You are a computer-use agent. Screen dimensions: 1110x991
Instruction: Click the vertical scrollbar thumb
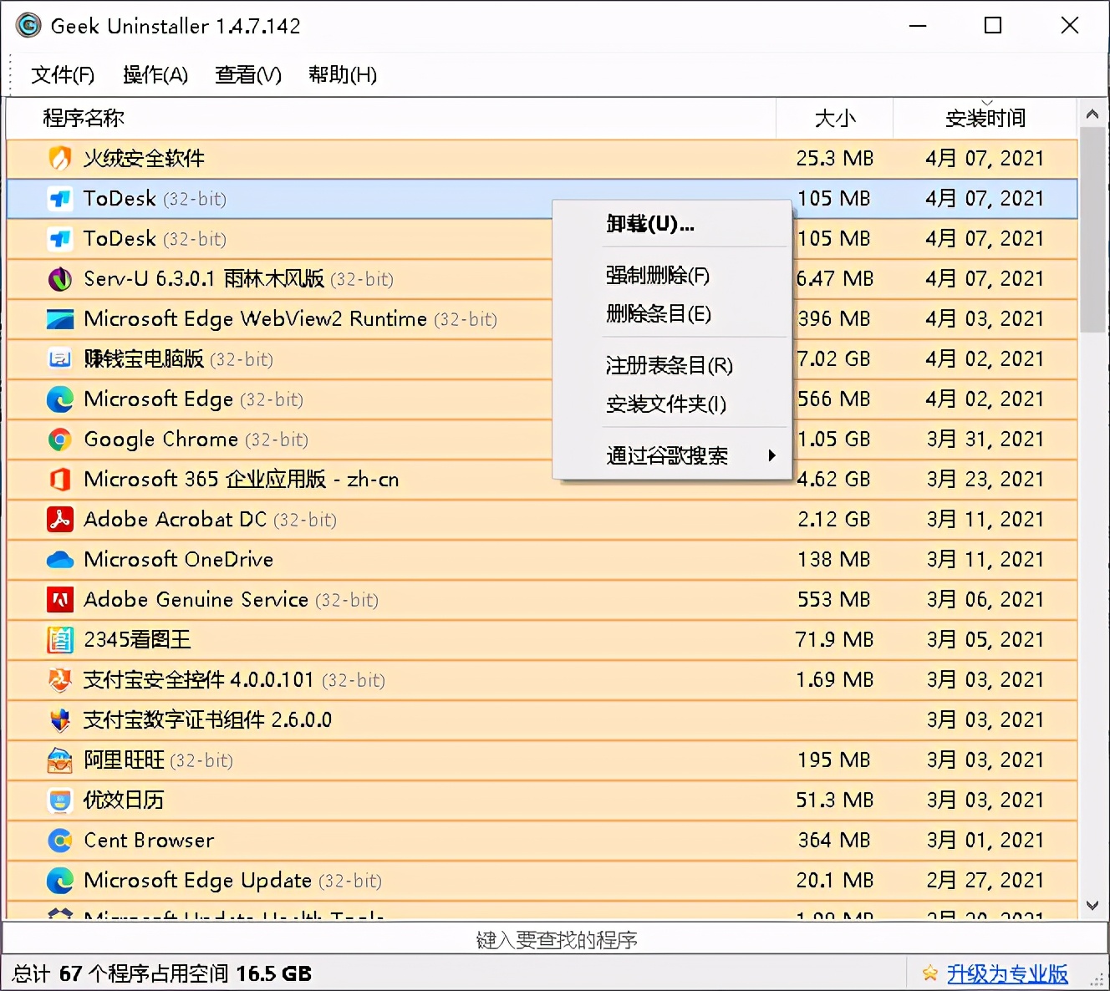pyautogui.click(x=1092, y=230)
